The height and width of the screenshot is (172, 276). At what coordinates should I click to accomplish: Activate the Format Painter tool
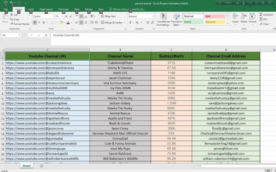(20, 24)
